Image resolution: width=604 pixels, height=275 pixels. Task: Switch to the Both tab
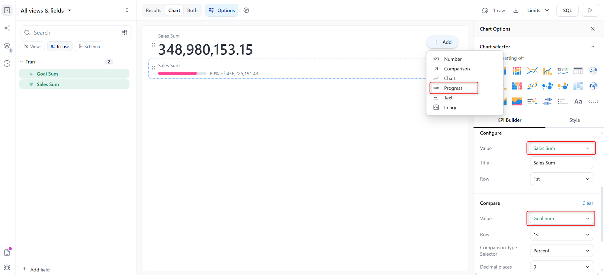click(192, 10)
